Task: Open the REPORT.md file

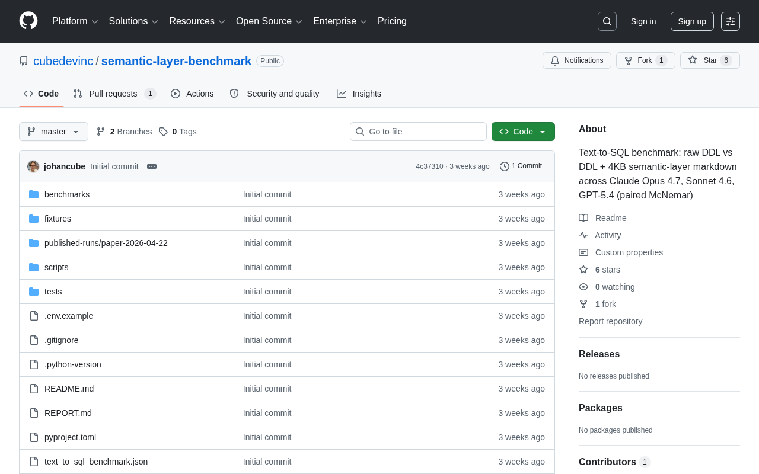Action: click(x=68, y=413)
